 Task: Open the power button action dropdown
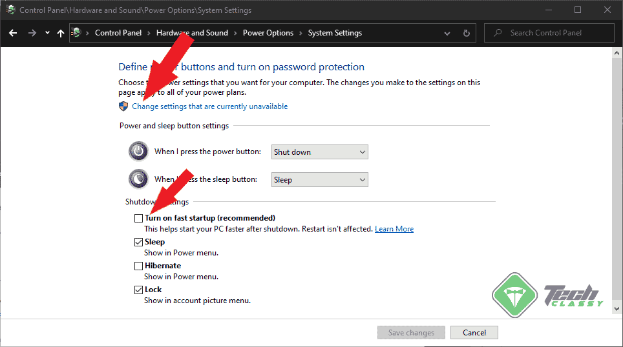(319, 152)
